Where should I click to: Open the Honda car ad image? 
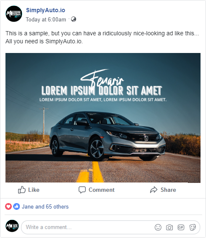pos(103,118)
